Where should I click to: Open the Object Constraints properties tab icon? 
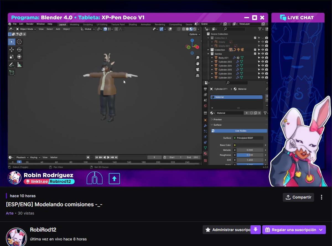point(205,142)
